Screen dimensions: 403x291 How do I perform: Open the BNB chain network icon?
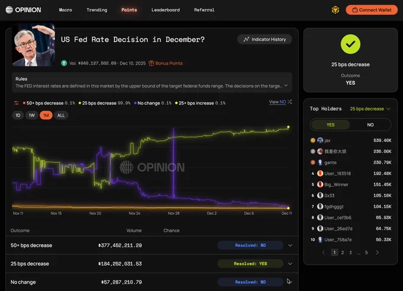[x=335, y=10]
